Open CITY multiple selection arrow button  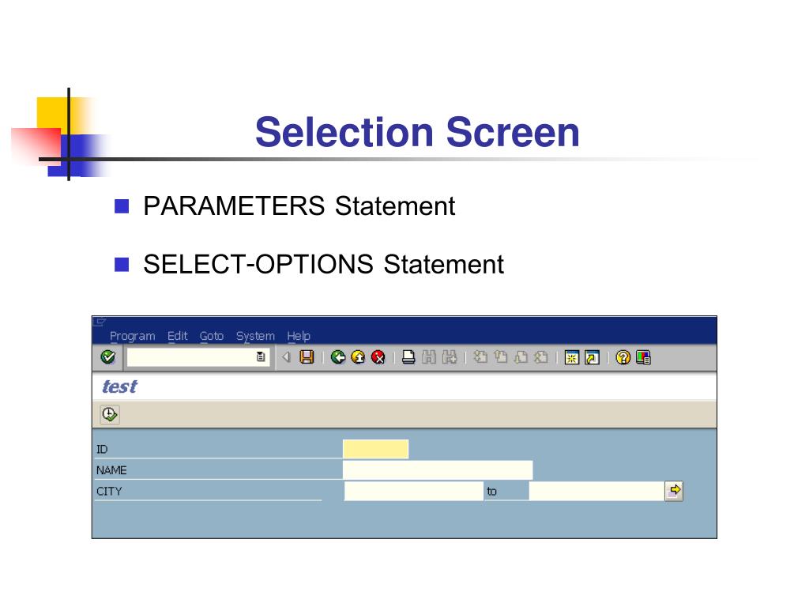pyautogui.click(x=674, y=491)
